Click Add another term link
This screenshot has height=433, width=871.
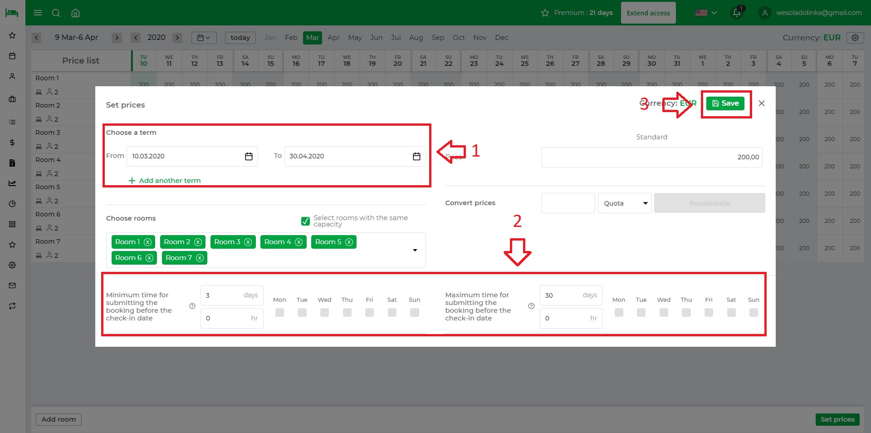tap(165, 181)
